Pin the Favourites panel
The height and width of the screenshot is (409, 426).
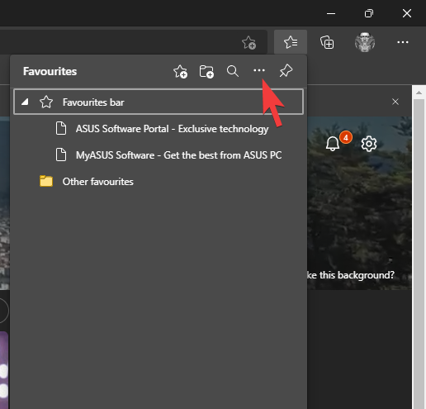(x=286, y=71)
